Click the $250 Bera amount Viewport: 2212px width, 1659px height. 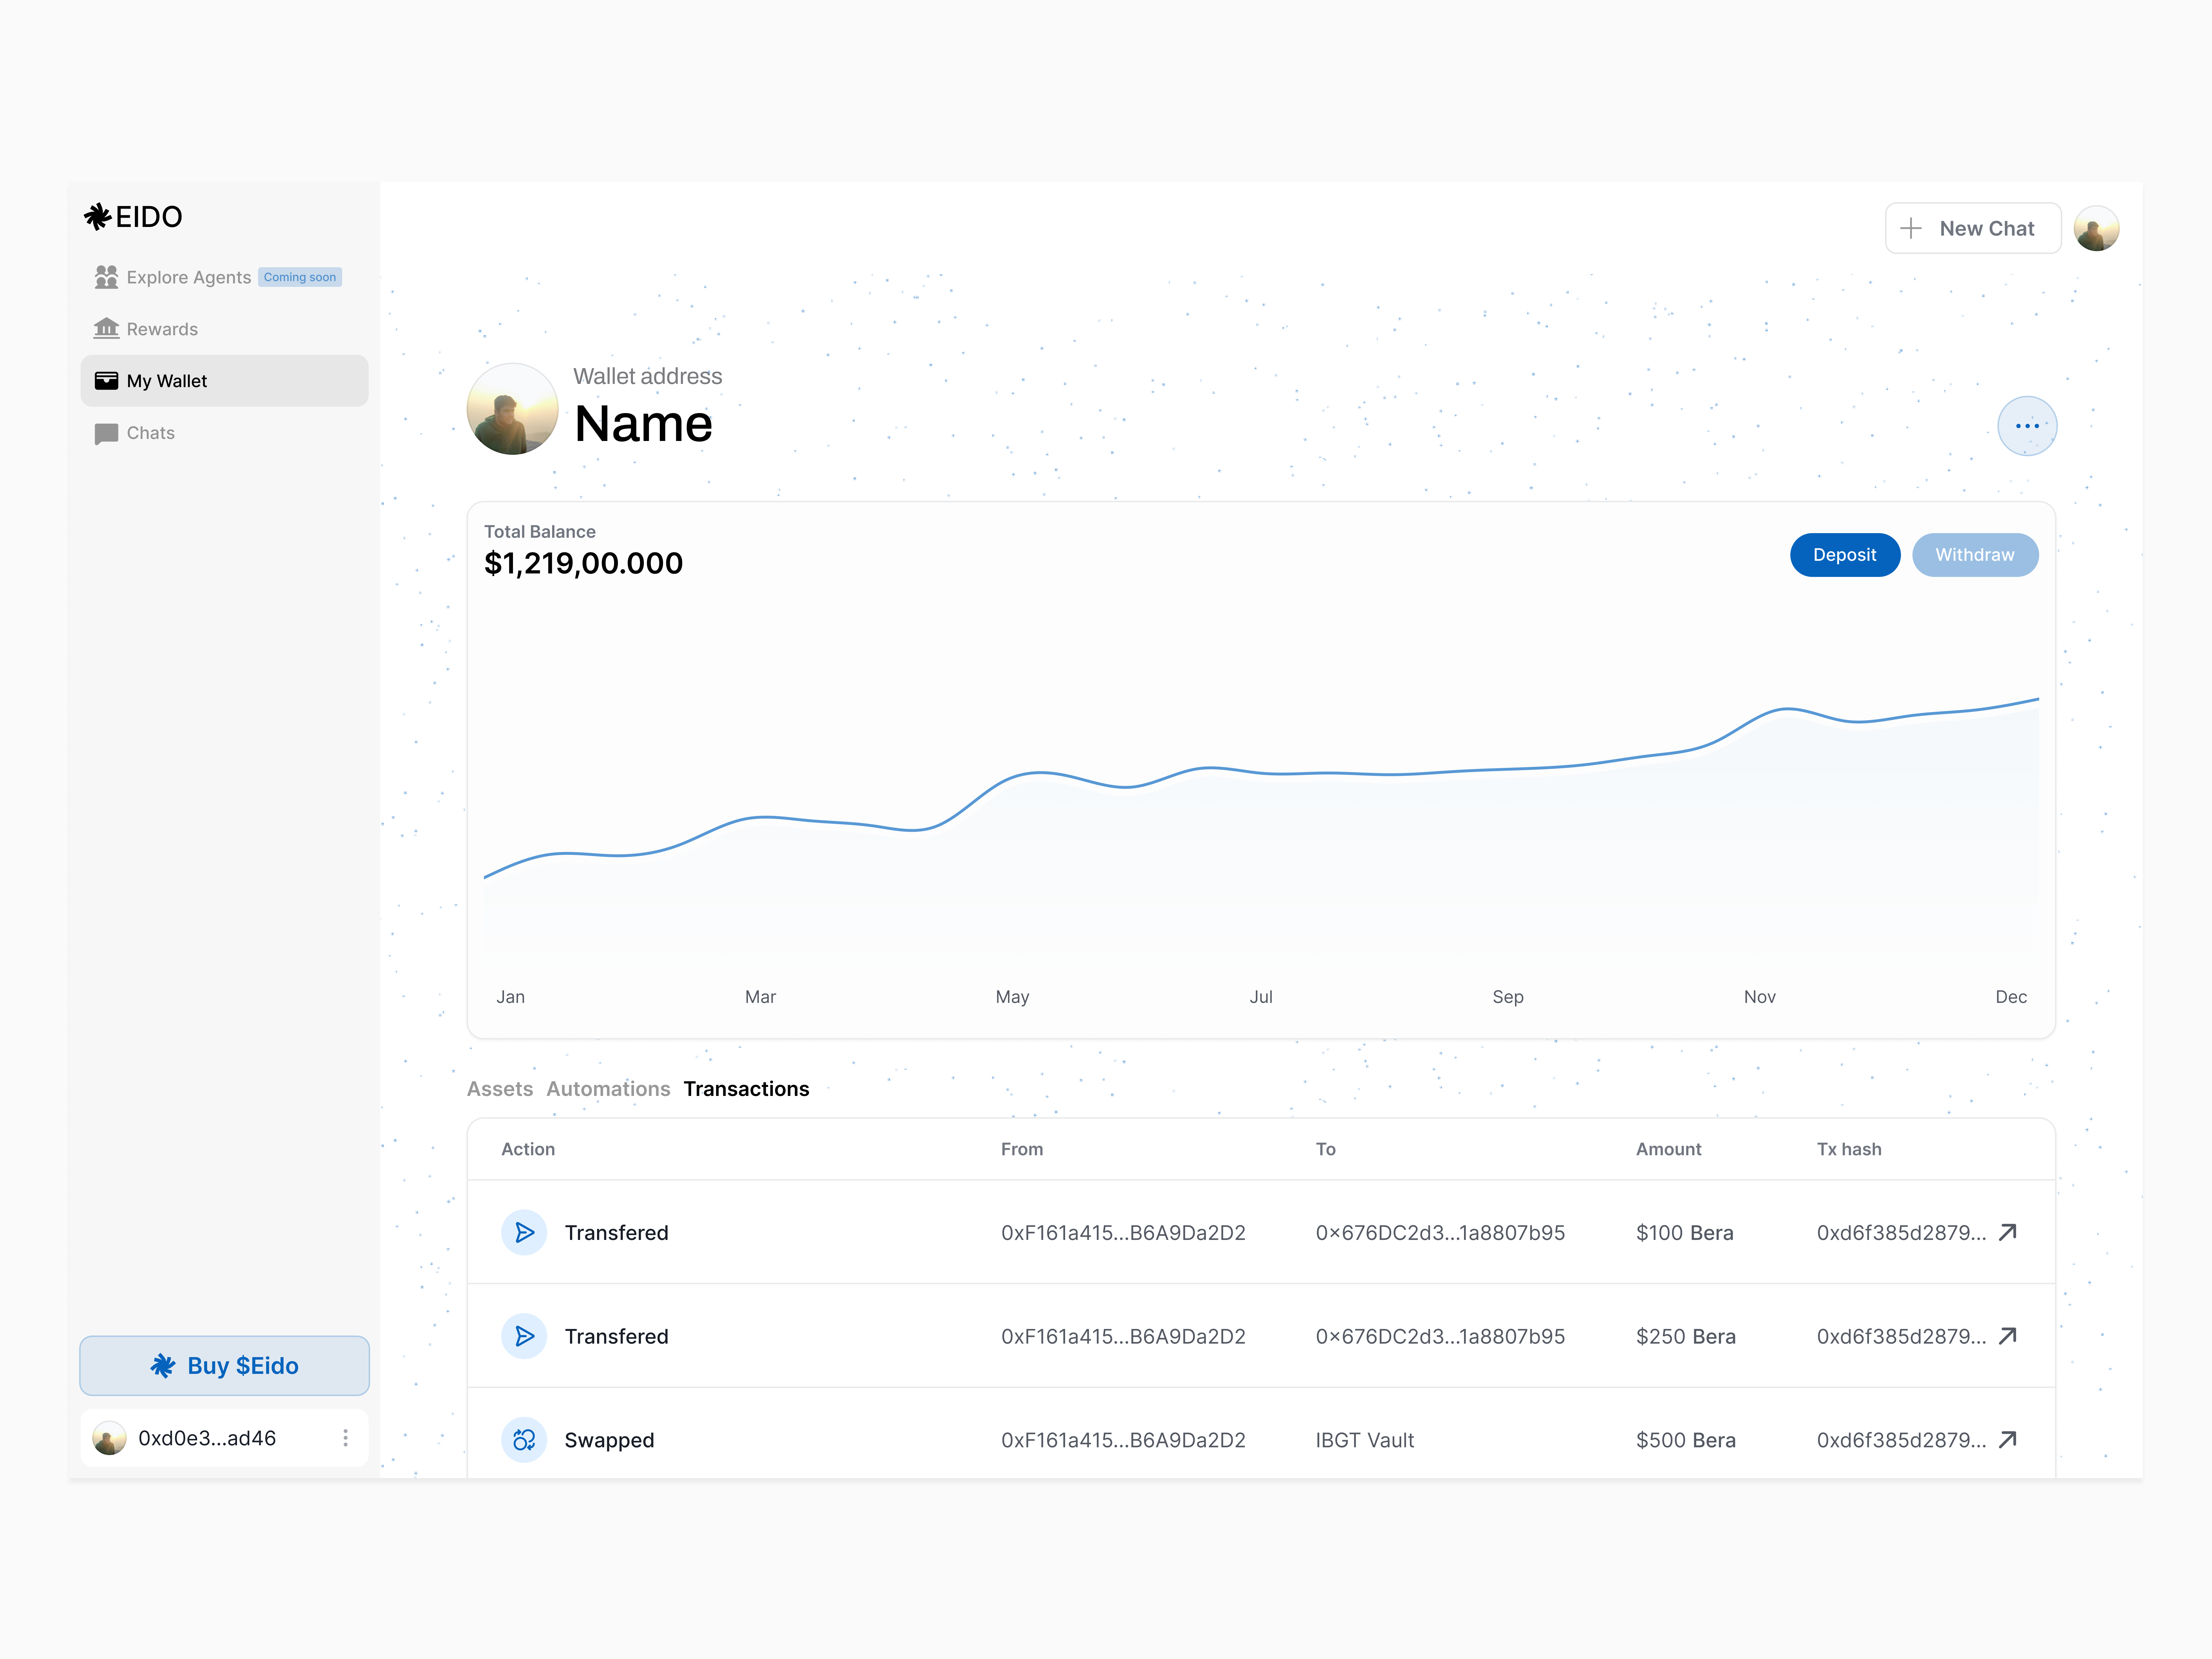[1686, 1337]
